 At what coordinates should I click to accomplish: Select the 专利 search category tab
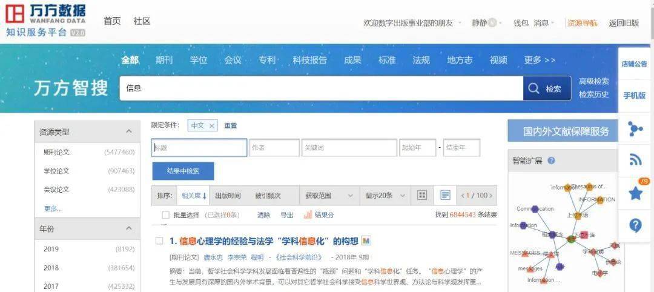point(267,60)
